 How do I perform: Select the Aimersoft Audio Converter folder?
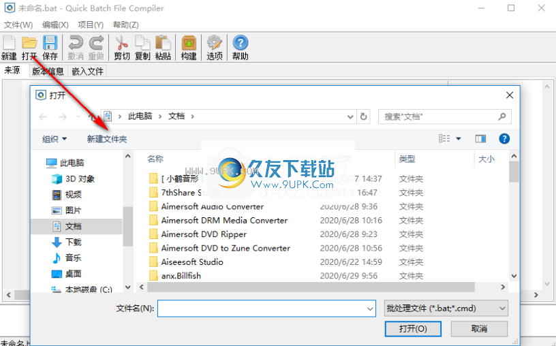click(212, 206)
